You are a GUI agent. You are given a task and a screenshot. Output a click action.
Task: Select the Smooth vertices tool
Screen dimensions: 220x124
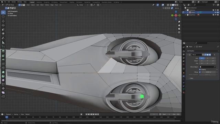3,80
